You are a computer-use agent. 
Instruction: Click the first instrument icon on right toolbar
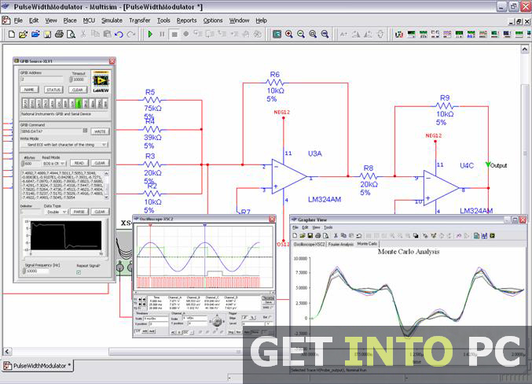[x=399, y=34]
